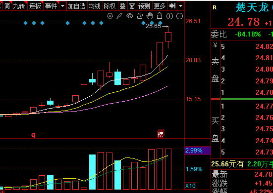The width and height of the screenshot is (273, 193).
Task: Open the 更多 menu
Action: [160, 6]
